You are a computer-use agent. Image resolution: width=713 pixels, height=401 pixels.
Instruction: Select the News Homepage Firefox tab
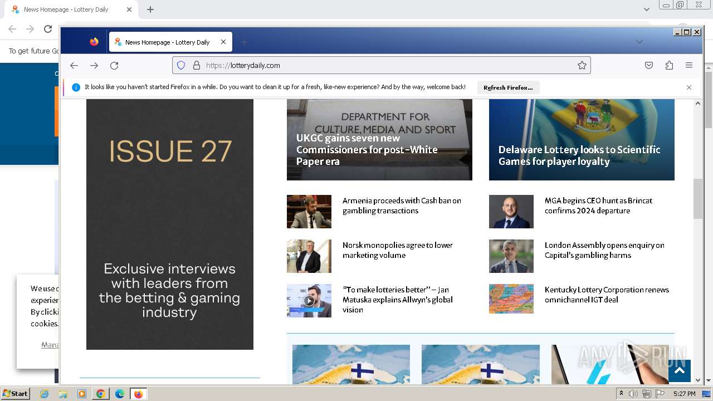coord(170,42)
